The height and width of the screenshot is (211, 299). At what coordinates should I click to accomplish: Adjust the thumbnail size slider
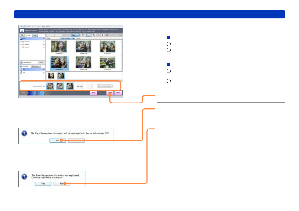click(x=114, y=35)
